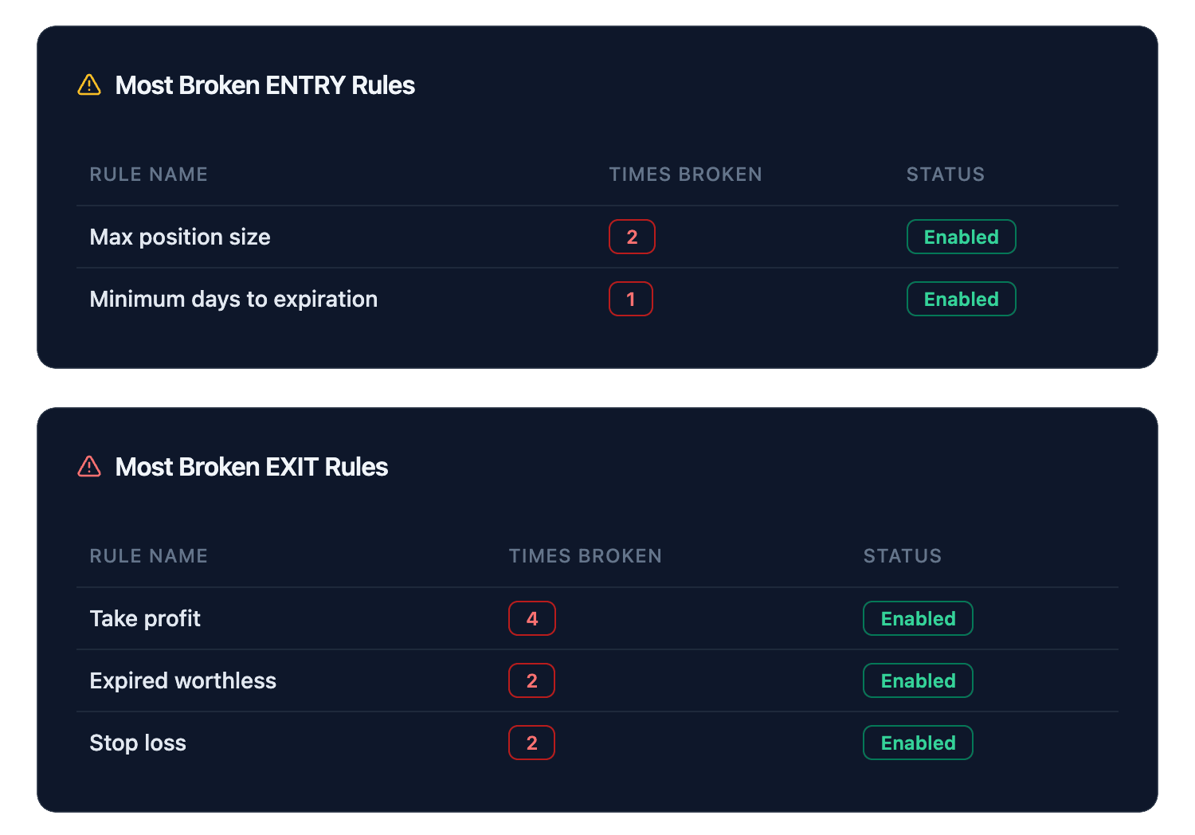Click the red warning icon beside EXIT Rules

point(89,467)
